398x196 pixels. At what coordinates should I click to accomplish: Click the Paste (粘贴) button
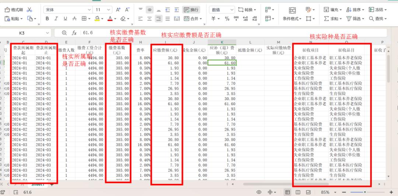14,18
